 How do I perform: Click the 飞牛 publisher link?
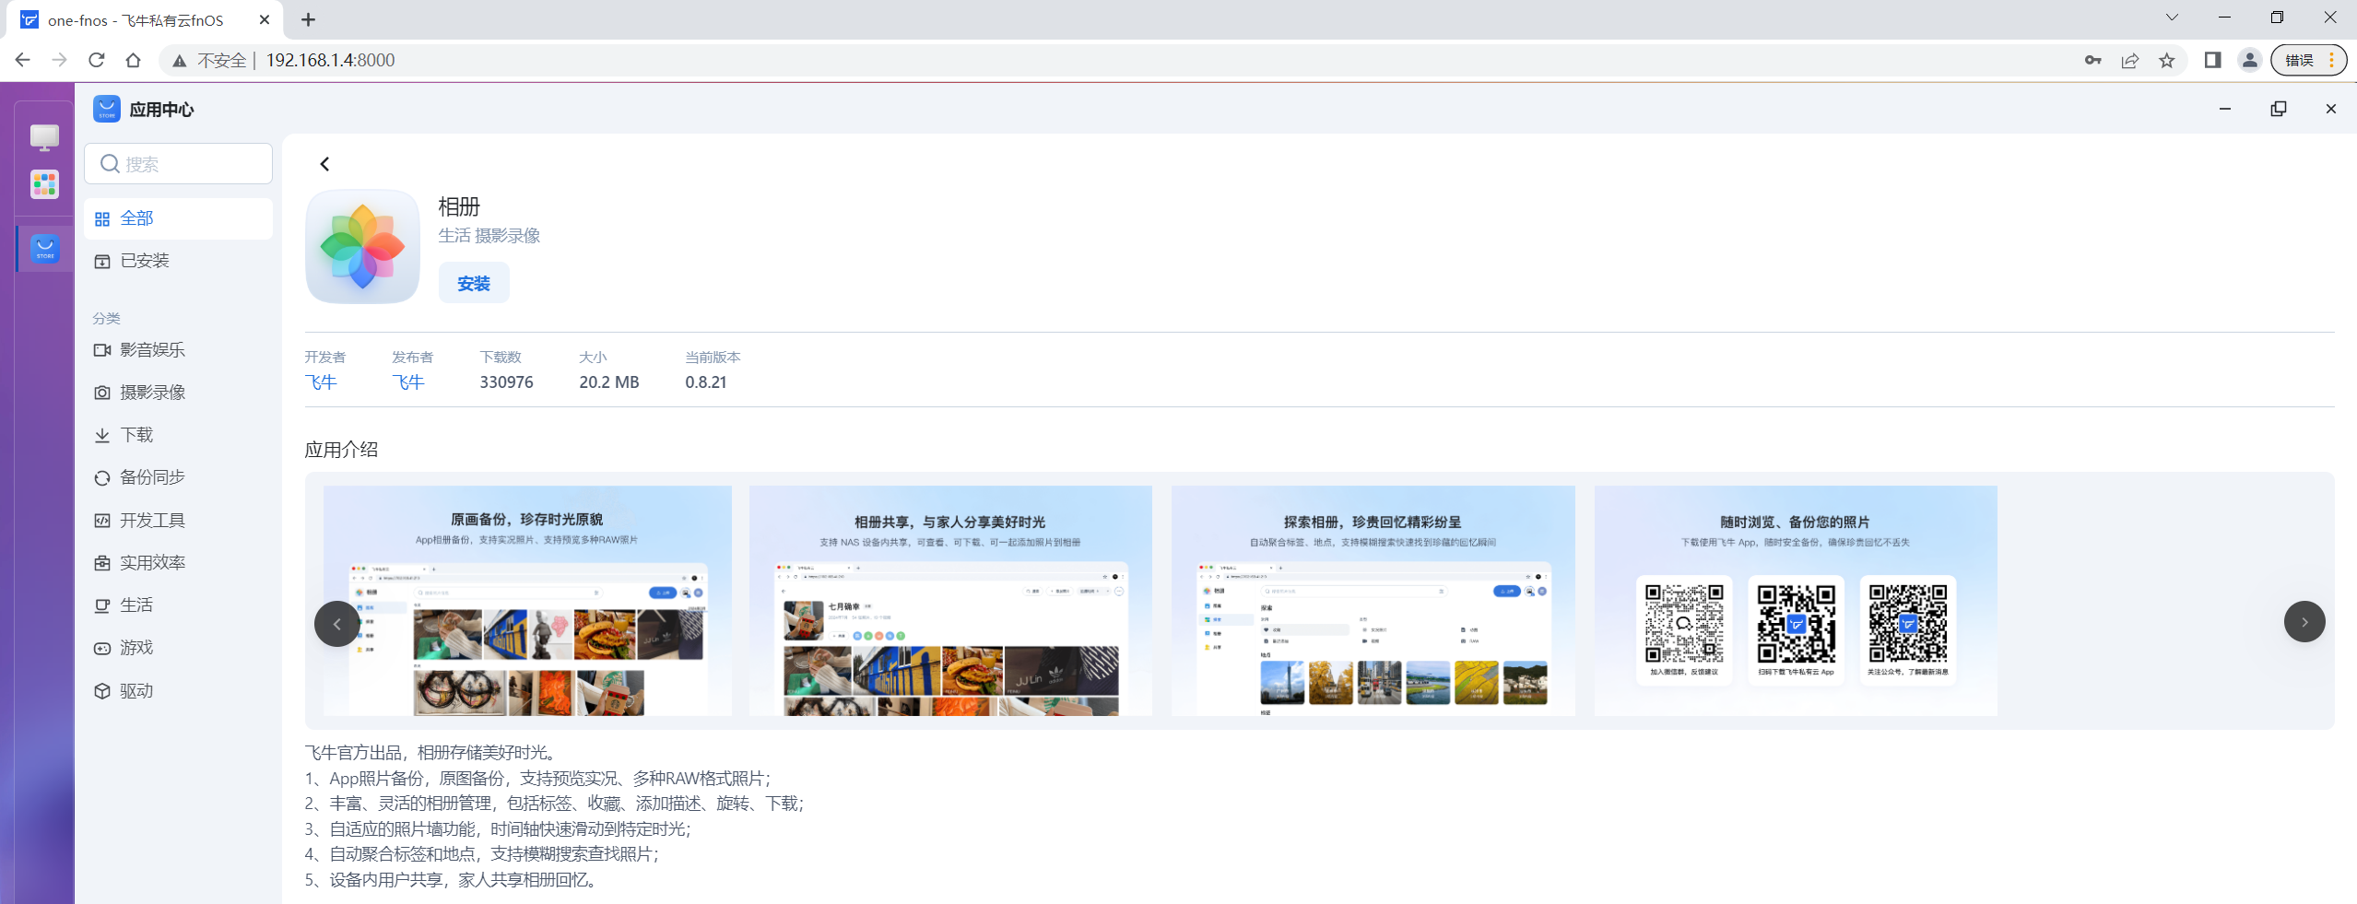[408, 382]
